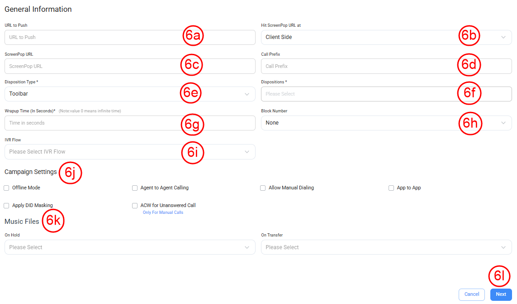Click the blue Next button
Viewport: 517px width, 304px height.
[501, 294]
